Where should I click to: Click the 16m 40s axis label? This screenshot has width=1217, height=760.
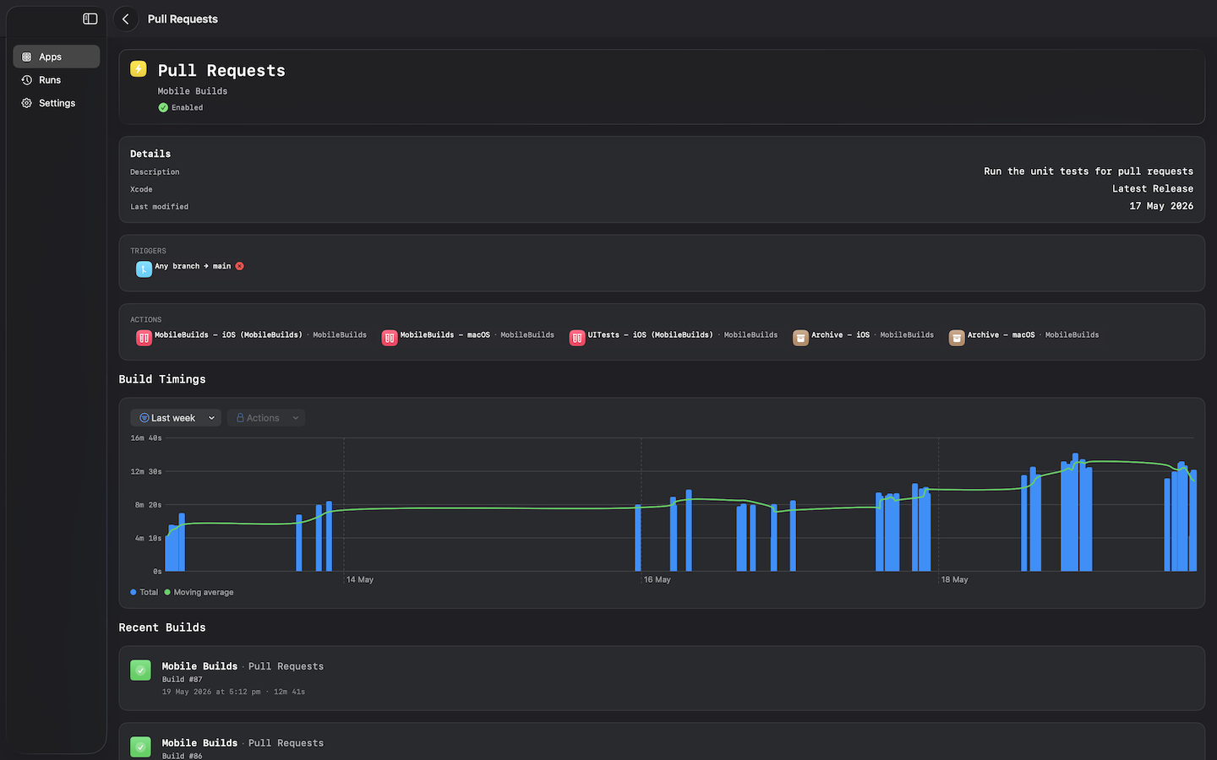tap(146, 438)
